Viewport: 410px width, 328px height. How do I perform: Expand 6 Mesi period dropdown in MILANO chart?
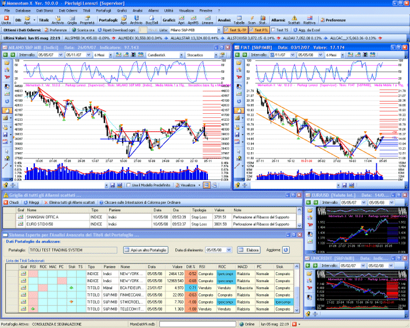pos(110,55)
